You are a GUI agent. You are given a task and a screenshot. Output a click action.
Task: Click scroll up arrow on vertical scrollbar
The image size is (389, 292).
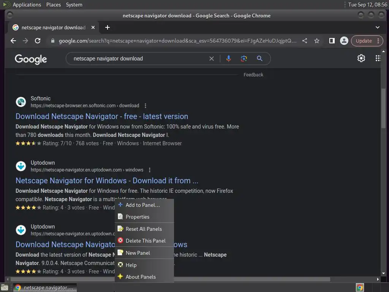point(384,51)
